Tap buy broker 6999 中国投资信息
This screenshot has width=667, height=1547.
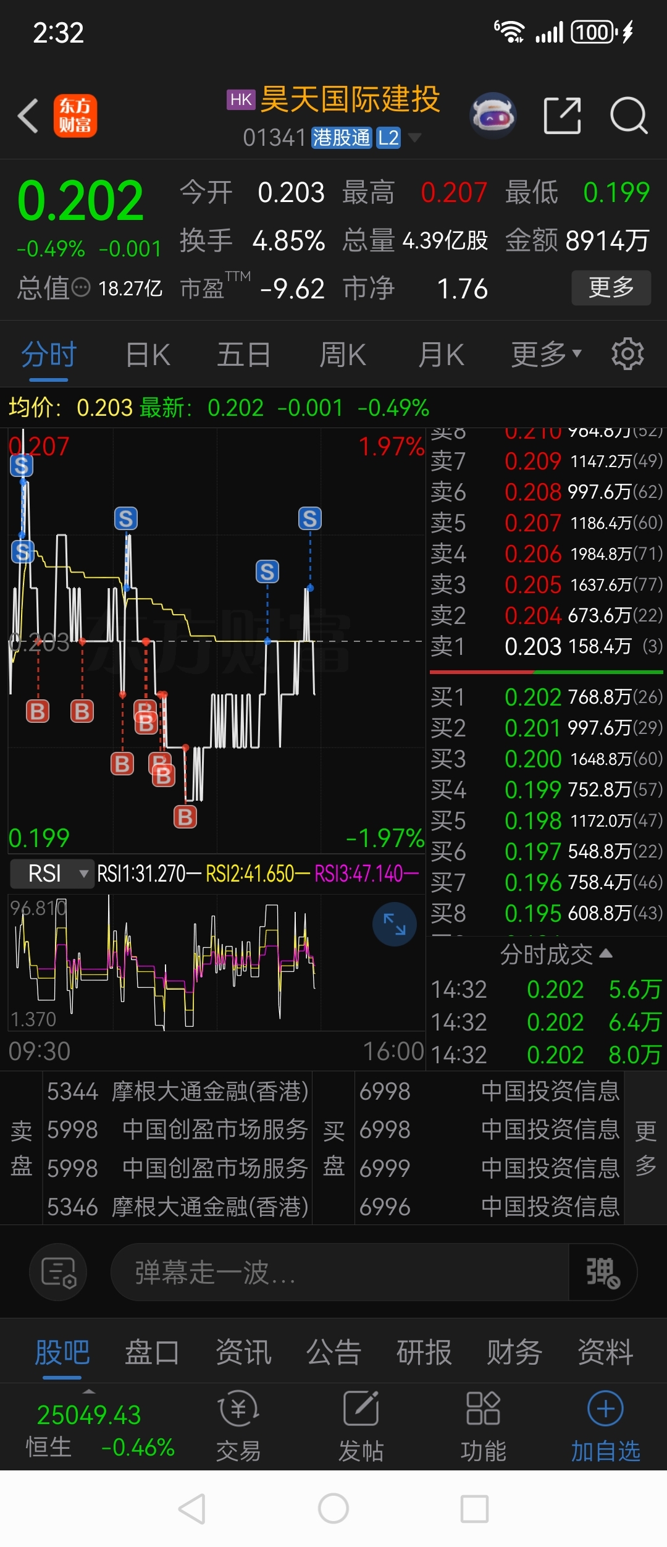click(490, 1168)
